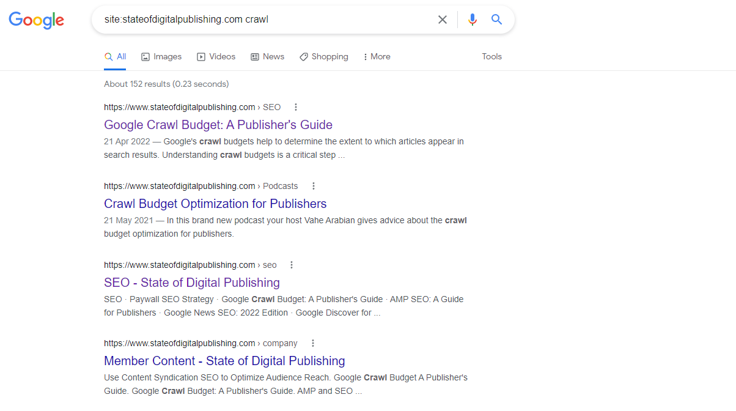Switch to the All results tab

pos(115,56)
